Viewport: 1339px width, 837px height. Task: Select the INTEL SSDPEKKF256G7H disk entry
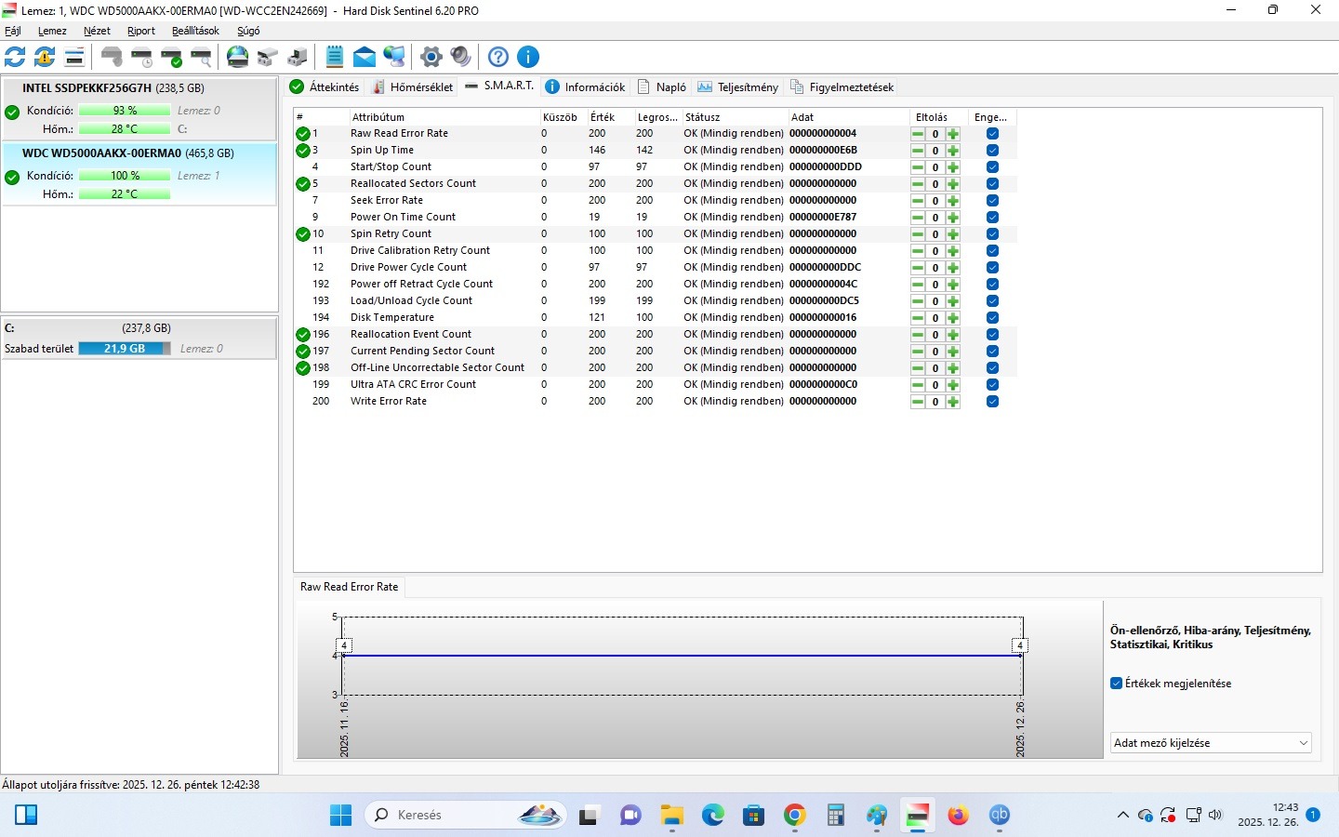pyautogui.click(x=139, y=109)
